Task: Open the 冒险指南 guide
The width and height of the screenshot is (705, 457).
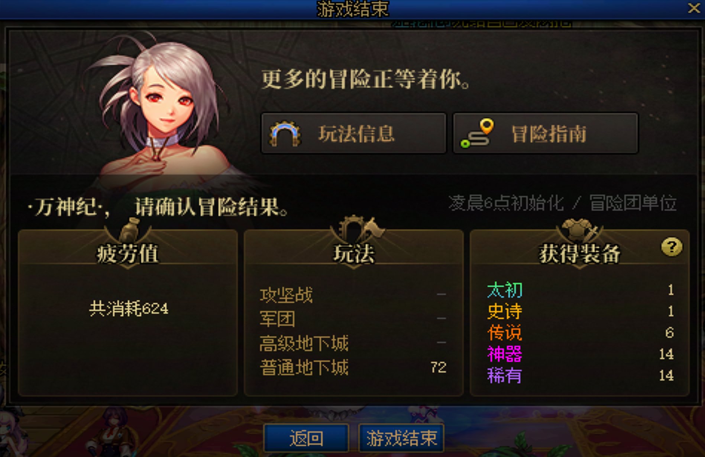Action: (x=546, y=133)
